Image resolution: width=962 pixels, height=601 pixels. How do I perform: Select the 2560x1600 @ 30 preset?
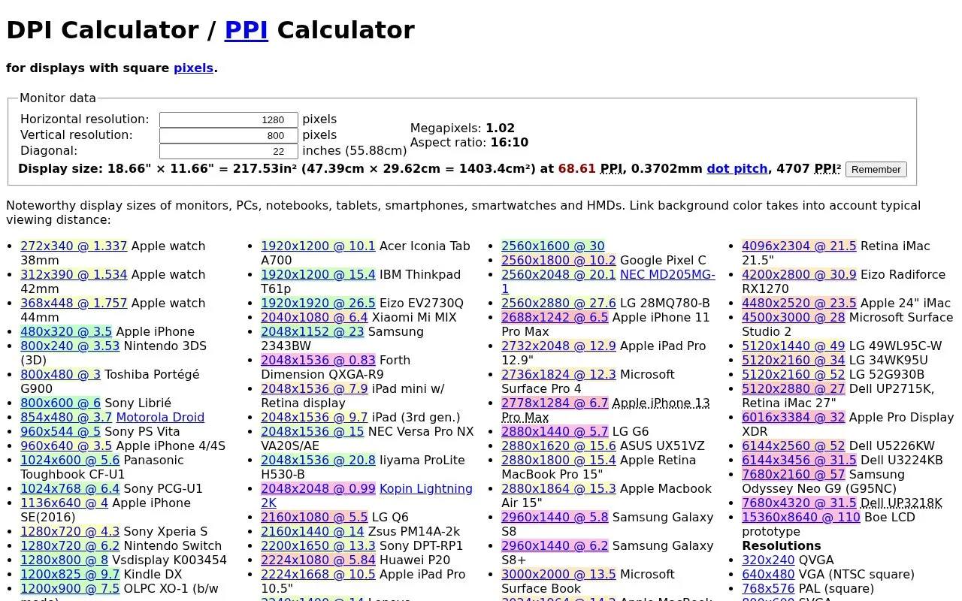[x=552, y=246]
